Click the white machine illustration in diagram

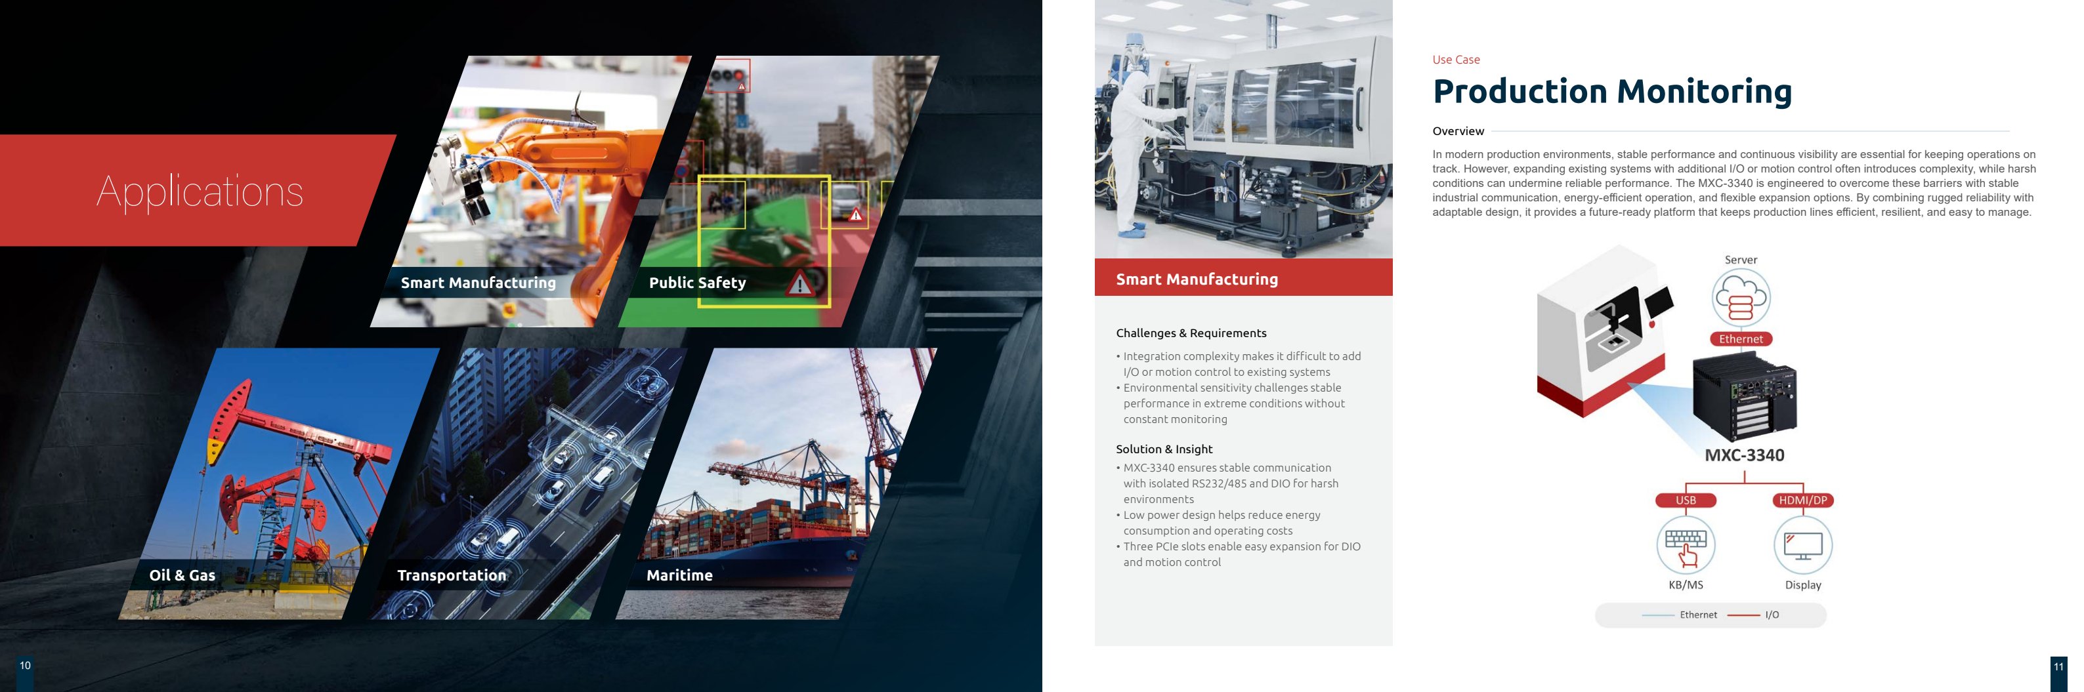(x=1604, y=331)
